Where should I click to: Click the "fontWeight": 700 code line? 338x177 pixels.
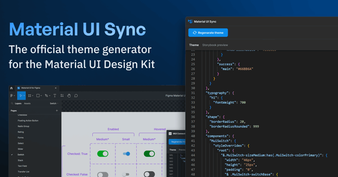pos(229,102)
